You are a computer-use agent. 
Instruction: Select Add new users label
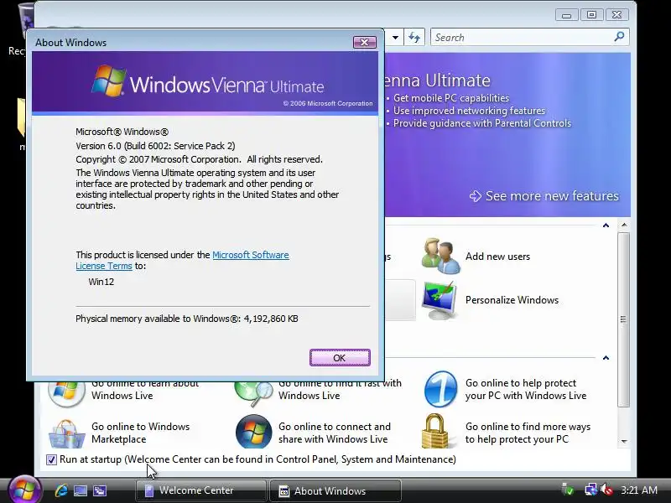497,257
